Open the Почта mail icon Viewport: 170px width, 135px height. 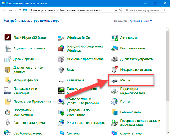tap(115, 102)
